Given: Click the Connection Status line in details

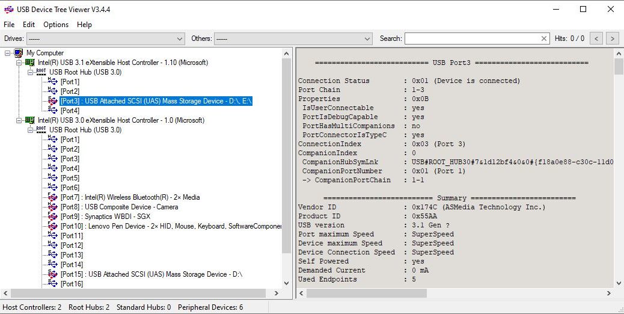Looking at the screenshot, I should (409, 81).
